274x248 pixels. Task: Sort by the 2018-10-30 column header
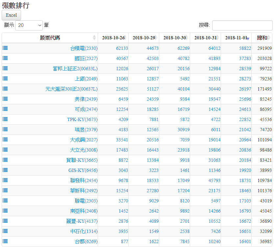pyautogui.click(x=175, y=38)
